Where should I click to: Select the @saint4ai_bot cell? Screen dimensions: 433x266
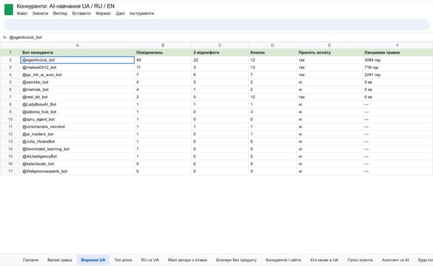click(77, 82)
